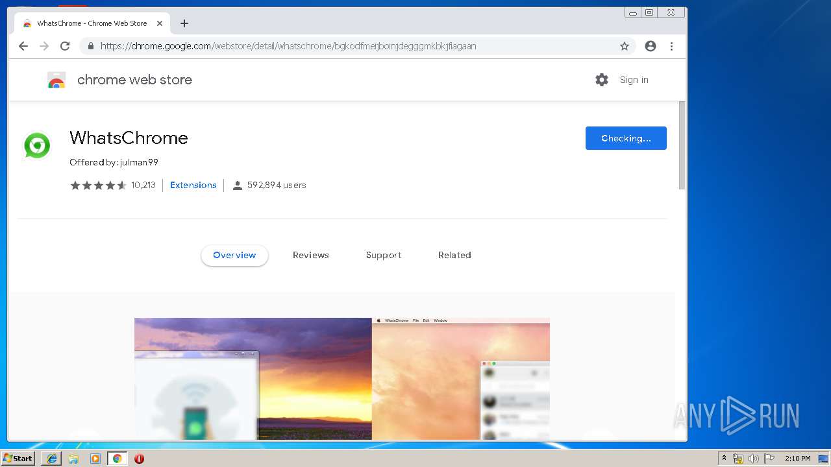The height and width of the screenshot is (467, 831).
Task: Open Chrome Web Store settings gear
Action: (x=602, y=80)
